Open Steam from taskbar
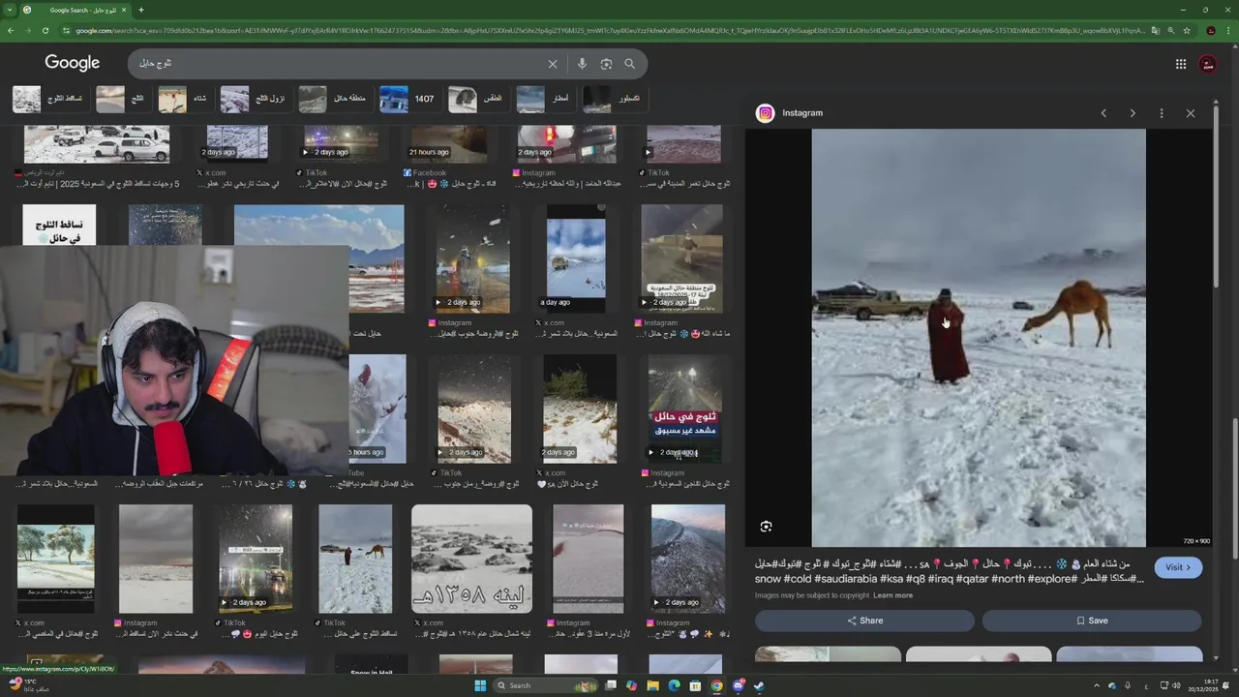The width and height of the screenshot is (1239, 697). coord(759,685)
